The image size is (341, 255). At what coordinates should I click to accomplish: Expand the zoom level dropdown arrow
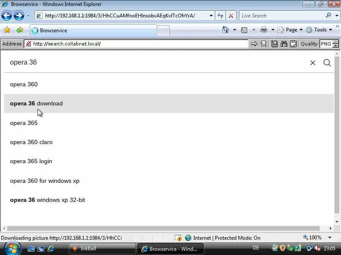point(329,238)
